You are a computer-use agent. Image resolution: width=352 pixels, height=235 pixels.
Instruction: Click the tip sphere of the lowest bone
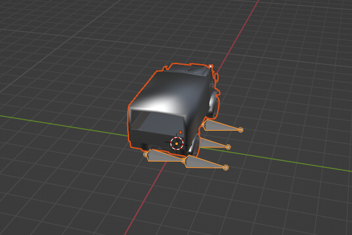[x=226, y=168]
